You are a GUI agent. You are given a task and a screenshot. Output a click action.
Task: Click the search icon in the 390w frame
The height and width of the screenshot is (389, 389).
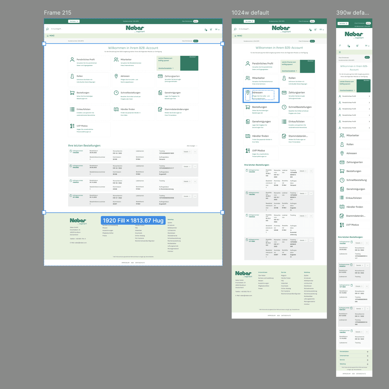340,46
